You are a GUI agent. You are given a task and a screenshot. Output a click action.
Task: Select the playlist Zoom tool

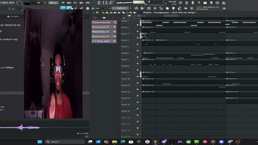click(x=131, y=12)
